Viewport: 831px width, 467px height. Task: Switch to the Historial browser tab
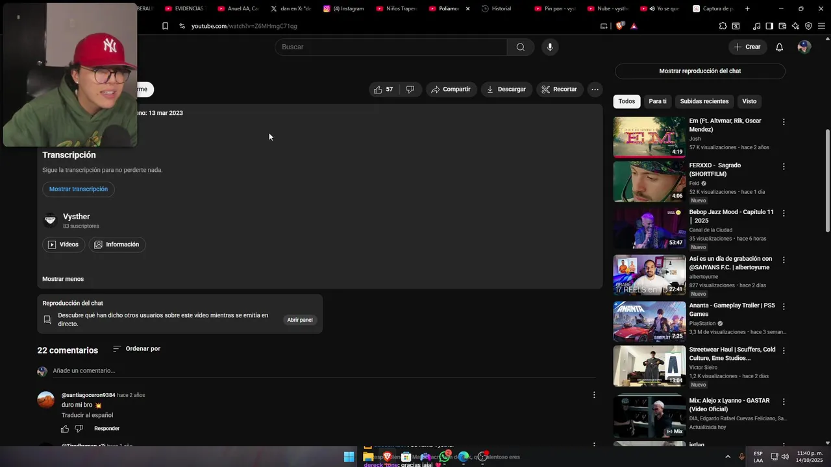[497, 8]
